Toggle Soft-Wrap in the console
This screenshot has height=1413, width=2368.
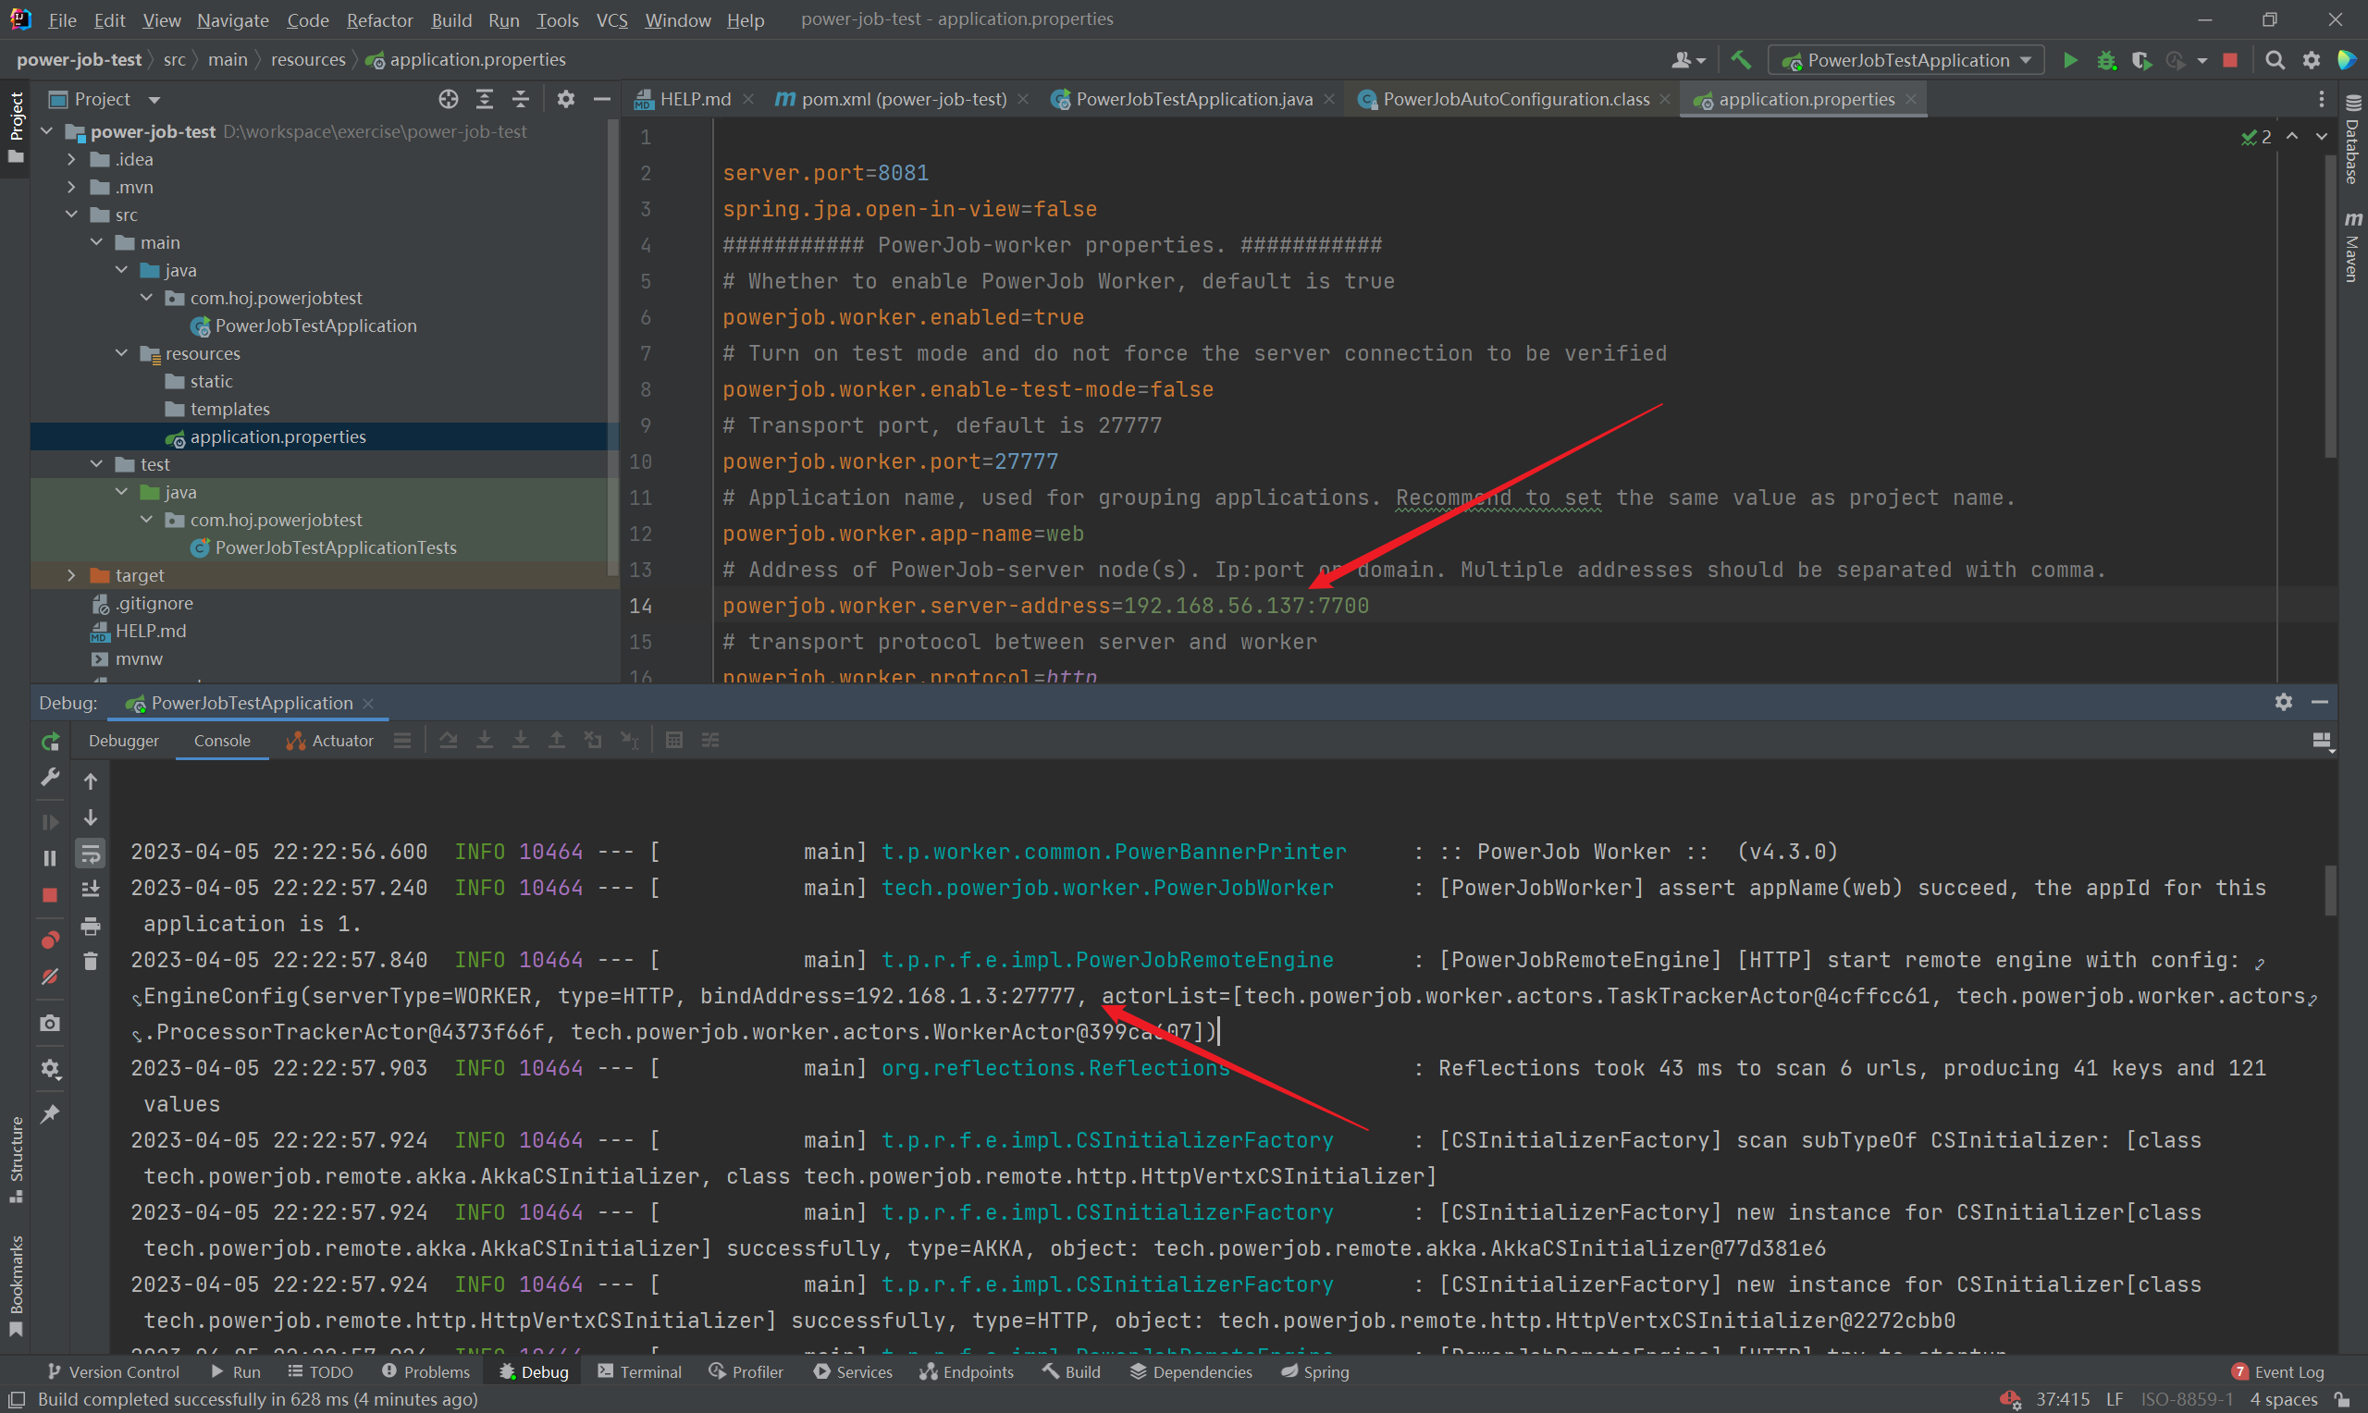(91, 854)
